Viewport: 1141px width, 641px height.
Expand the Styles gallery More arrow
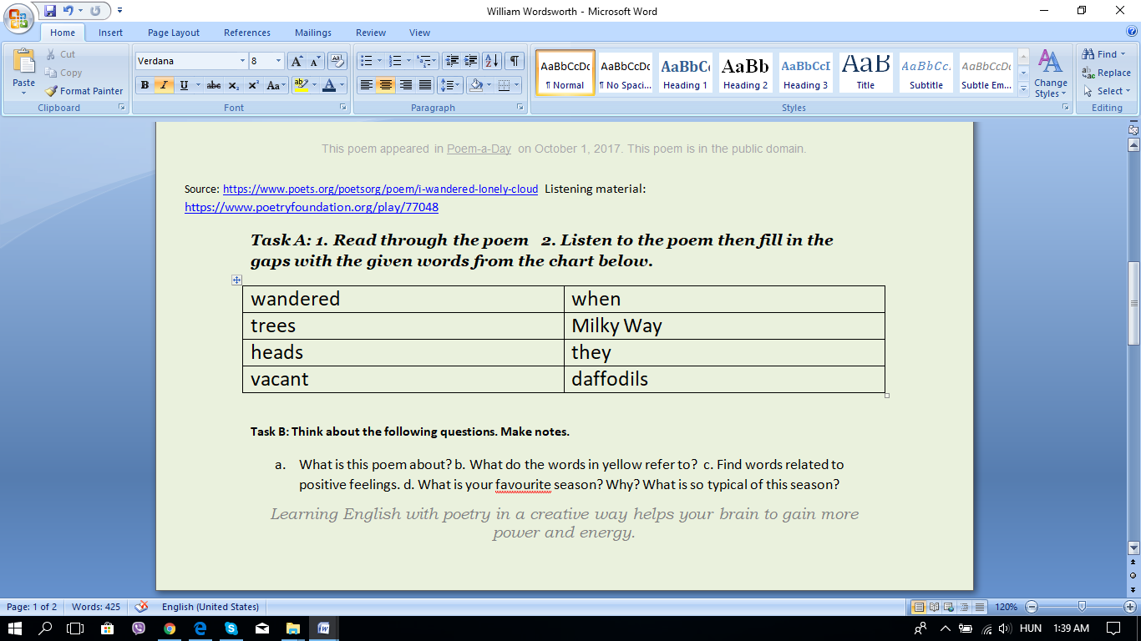coord(1024,88)
